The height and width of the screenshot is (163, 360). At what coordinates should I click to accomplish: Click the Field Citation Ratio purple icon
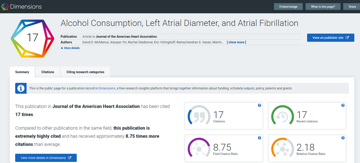pos(199,148)
